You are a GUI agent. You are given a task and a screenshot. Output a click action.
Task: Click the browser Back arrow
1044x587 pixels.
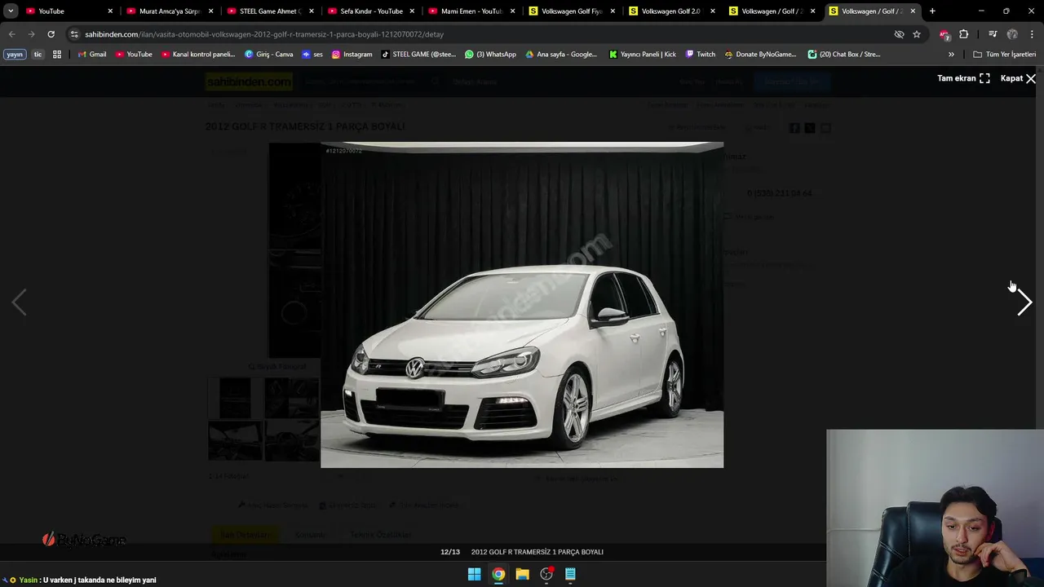(x=11, y=34)
